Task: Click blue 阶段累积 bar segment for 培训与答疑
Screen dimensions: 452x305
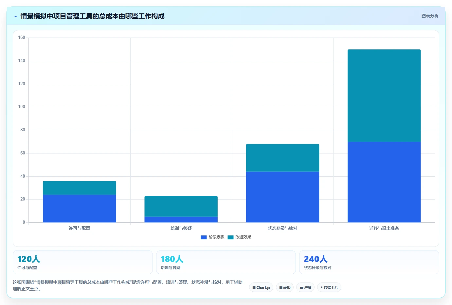Action: 181,219
